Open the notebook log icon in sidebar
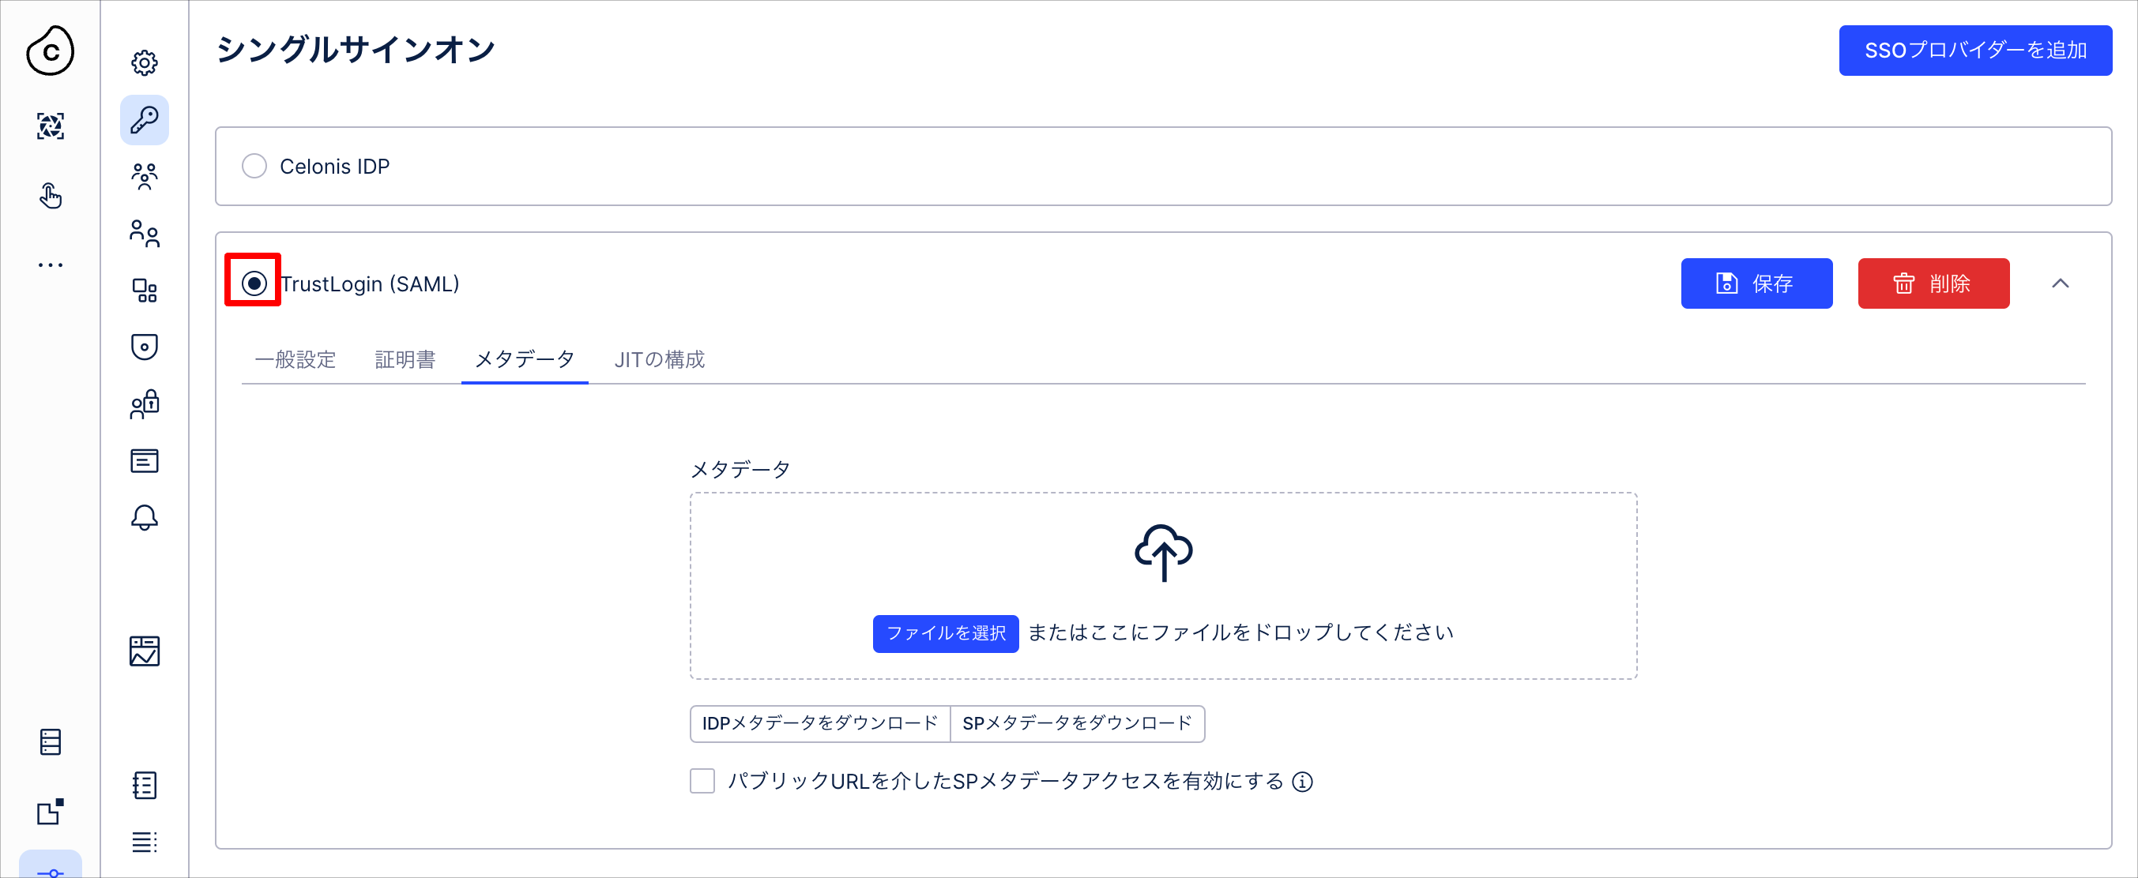This screenshot has height=878, width=2138. 145,785
